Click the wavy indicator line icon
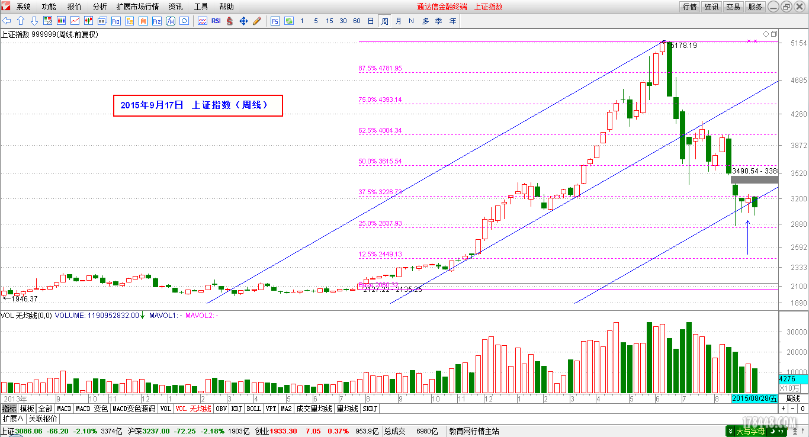809x437 pixels. (x=202, y=21)
